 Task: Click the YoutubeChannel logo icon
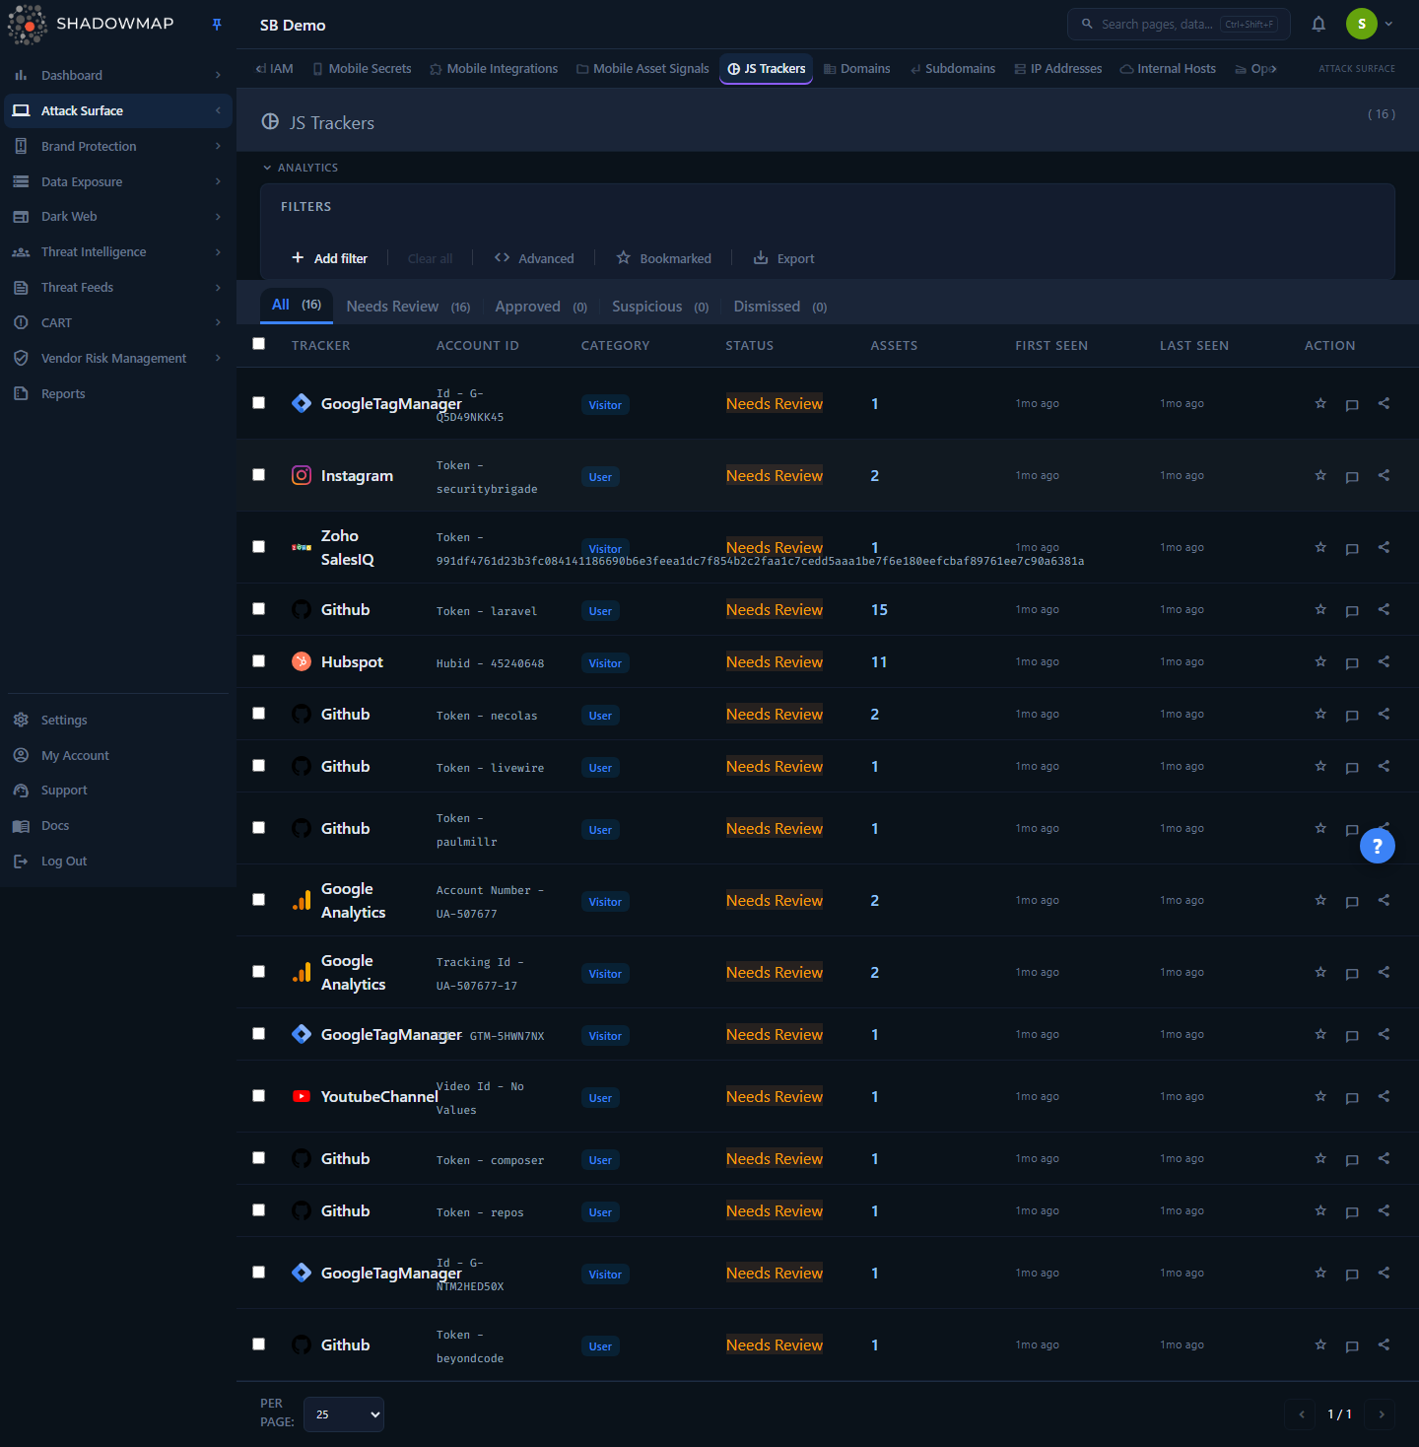[302, 1096]
